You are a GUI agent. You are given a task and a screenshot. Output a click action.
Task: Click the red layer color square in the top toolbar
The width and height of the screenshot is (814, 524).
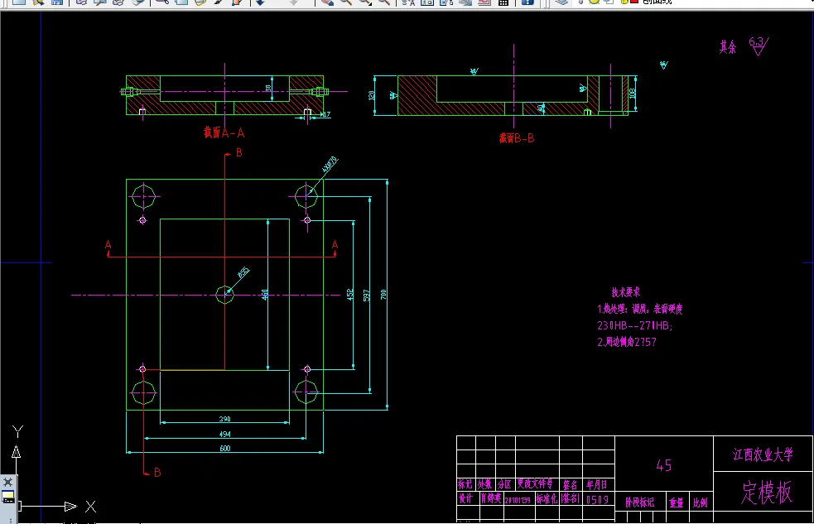[x=633, y=2]
